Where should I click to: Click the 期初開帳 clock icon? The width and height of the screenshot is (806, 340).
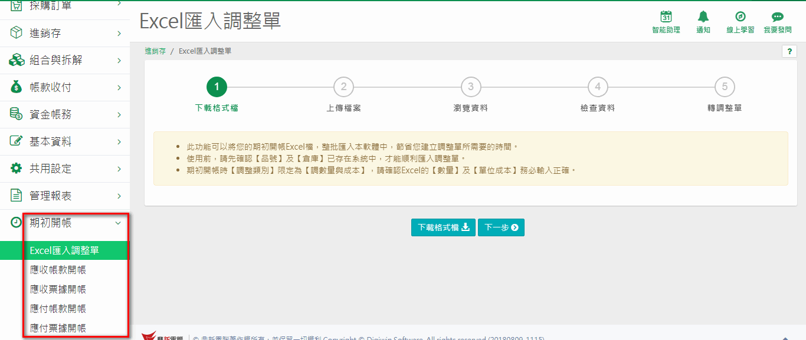pyautogui.click(x=17, y=223)
